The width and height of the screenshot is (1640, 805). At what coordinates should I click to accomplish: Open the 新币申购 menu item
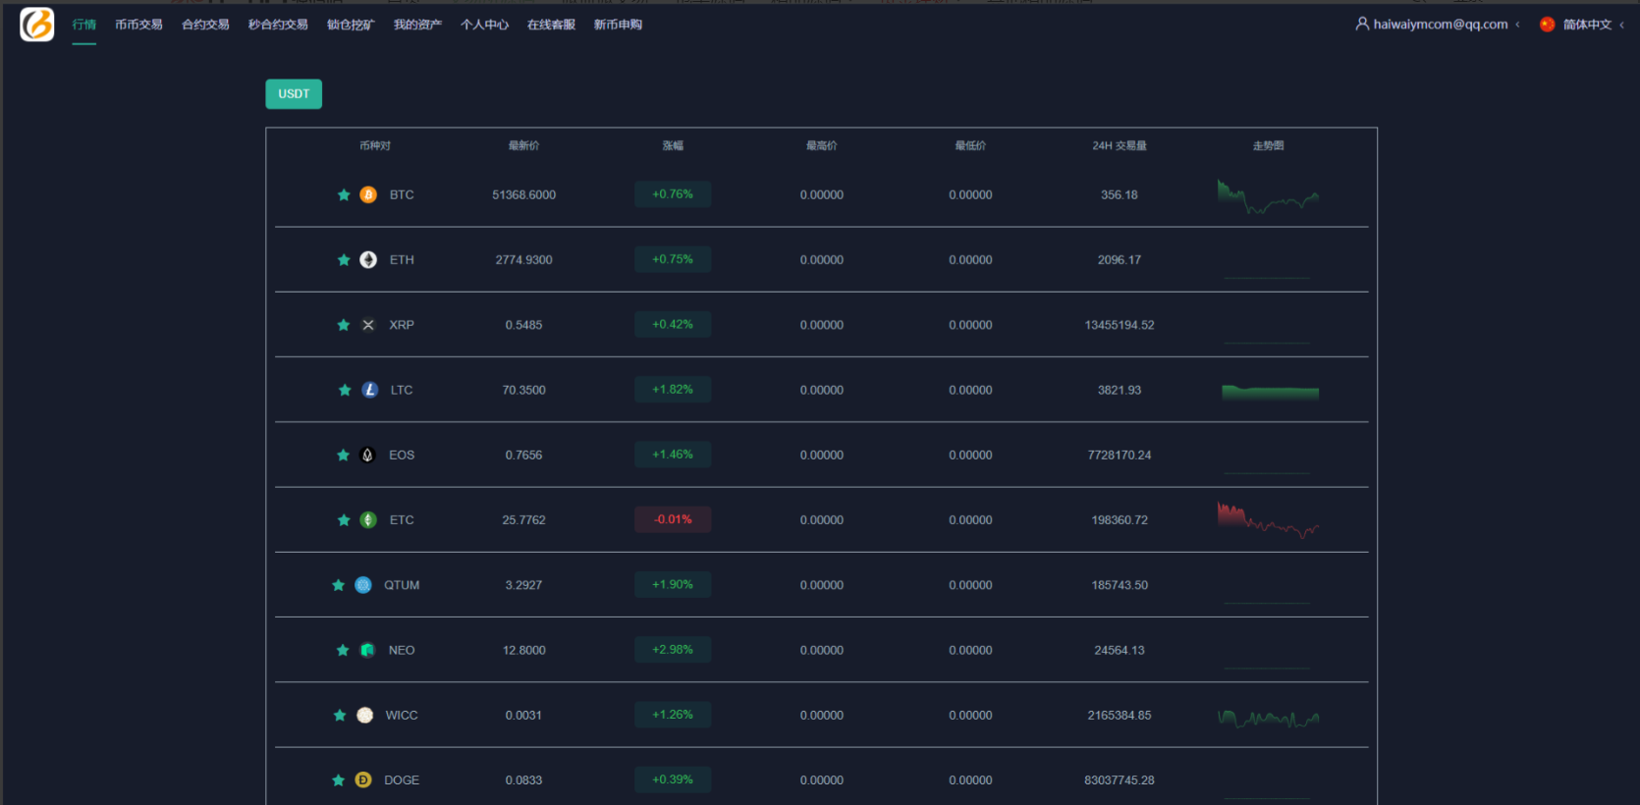coord(618,25)
